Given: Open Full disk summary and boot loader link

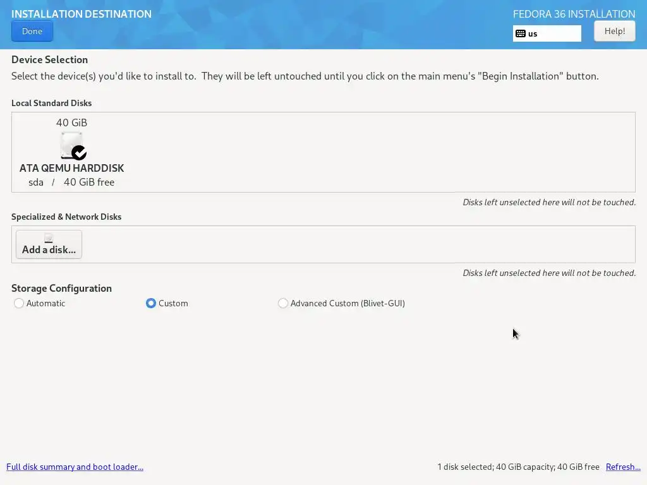Looking at the screenshot, I should click(x=75, y=467).
